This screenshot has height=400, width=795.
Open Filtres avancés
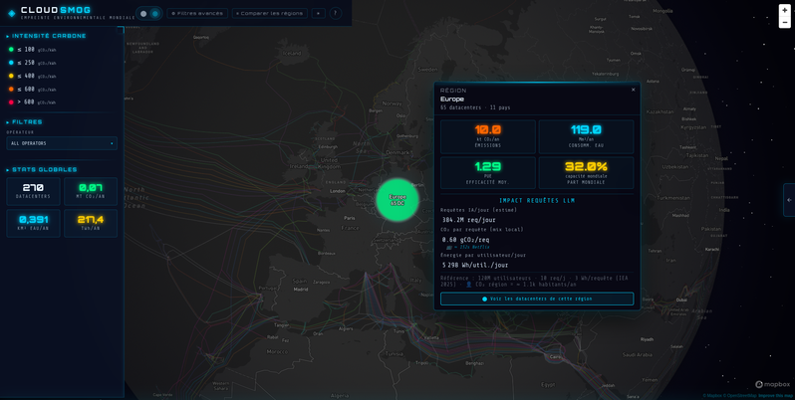tap(196, 13)
